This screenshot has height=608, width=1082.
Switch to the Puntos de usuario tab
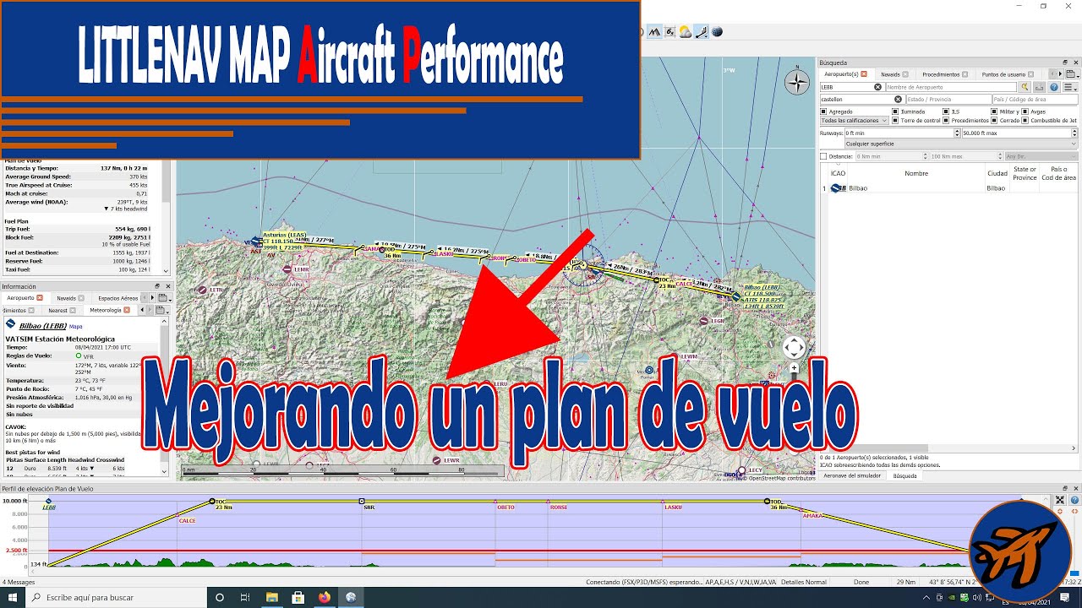point(1003,74)
